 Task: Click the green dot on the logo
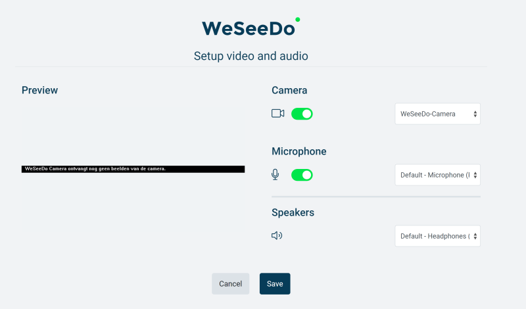coord(298,20)
